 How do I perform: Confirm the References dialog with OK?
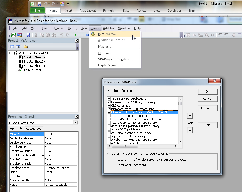point(207,92)
